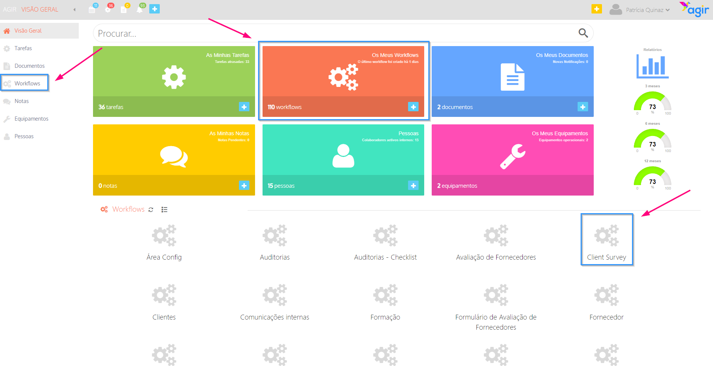Click the 2 equipamentos count
Screen dimensions: 713x366
pos(457,186)
